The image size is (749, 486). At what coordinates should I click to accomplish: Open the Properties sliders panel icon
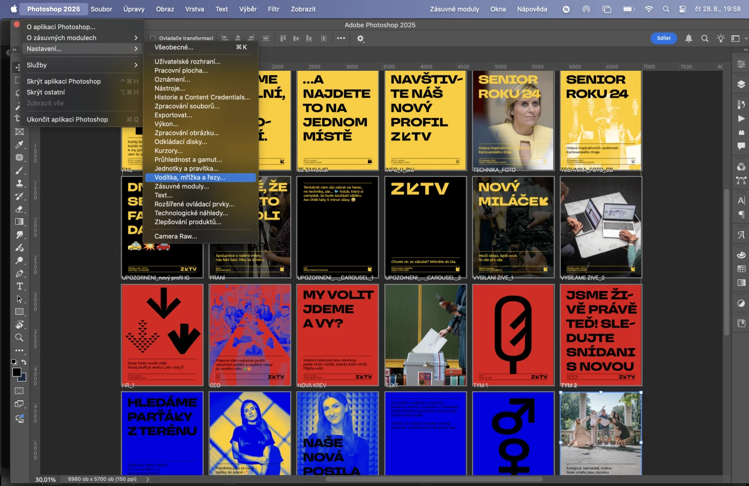741,64
